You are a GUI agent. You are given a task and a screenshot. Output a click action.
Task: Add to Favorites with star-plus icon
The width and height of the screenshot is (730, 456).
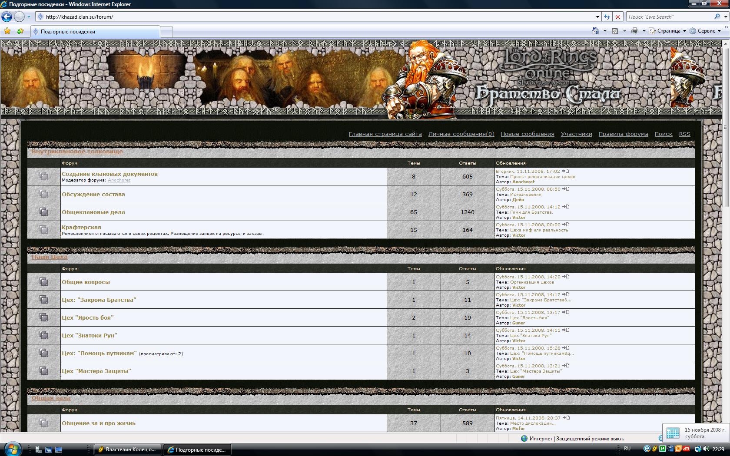coord(20,31)
